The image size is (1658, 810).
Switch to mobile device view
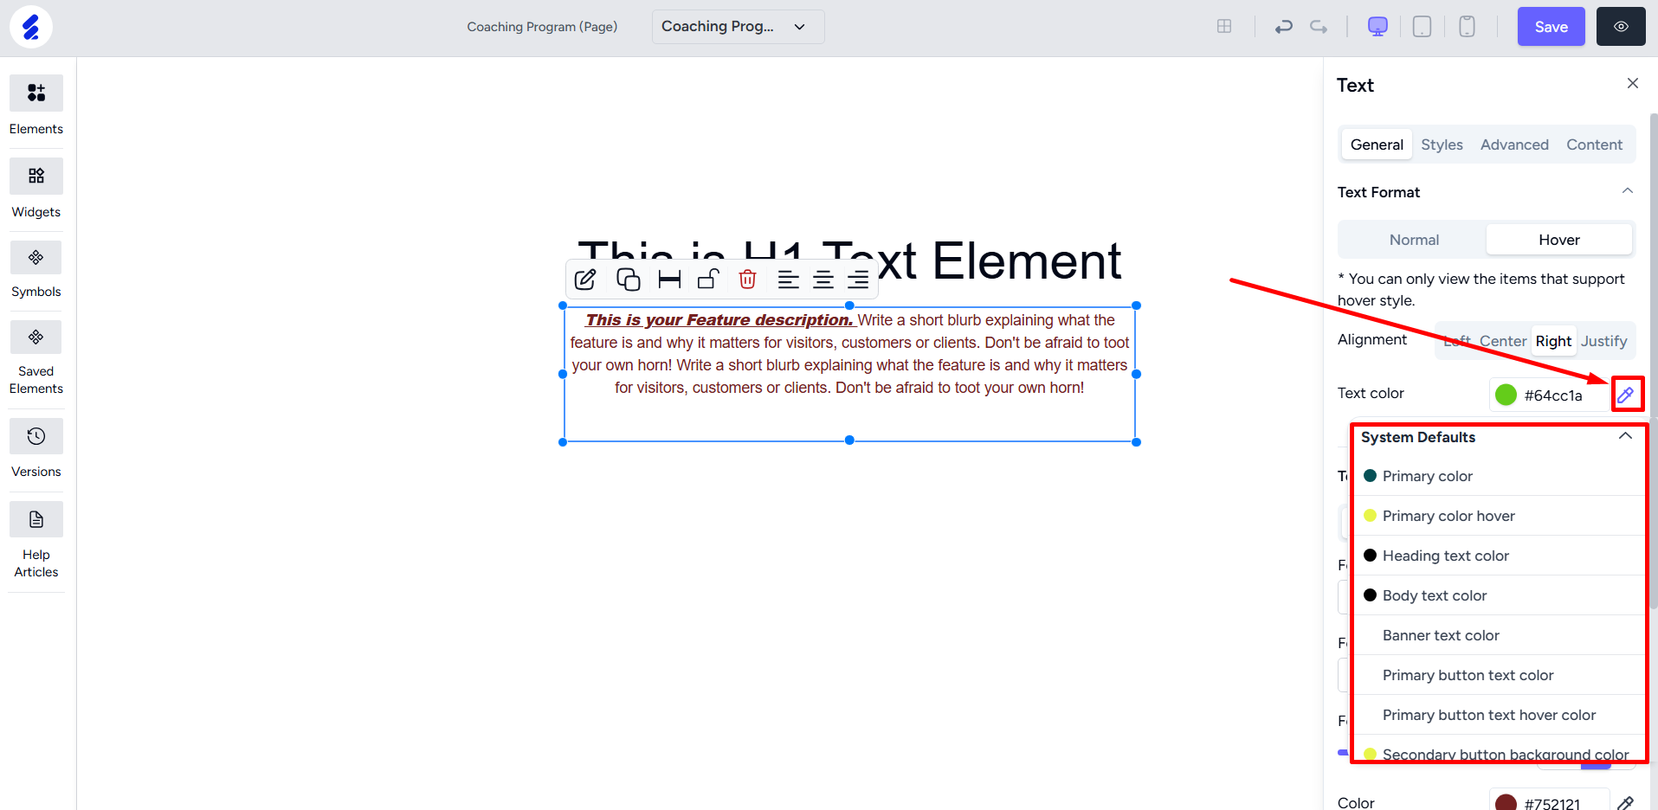coord(1467,27)
